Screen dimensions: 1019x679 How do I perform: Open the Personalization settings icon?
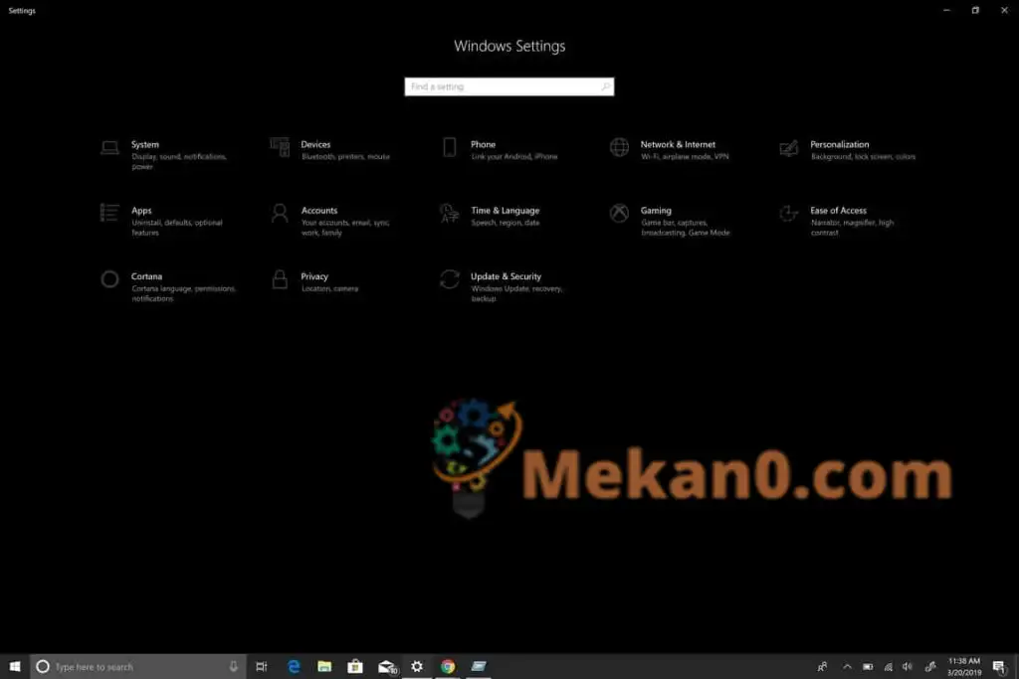(789, 148)
